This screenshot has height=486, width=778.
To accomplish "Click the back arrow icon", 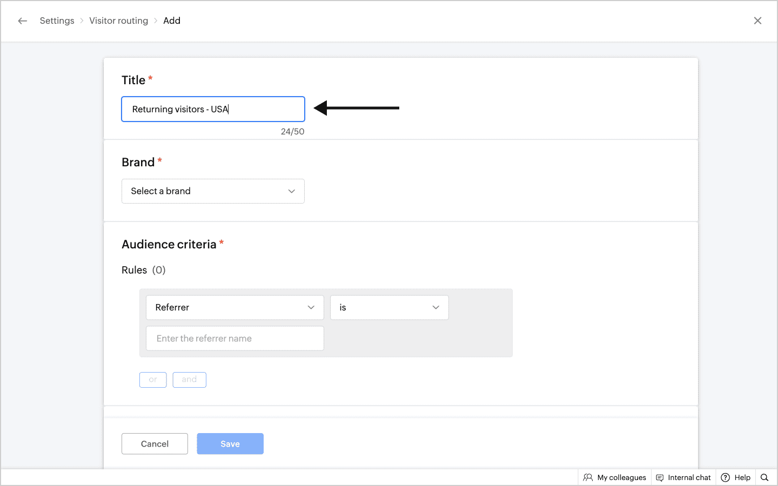I will [22, 21].
